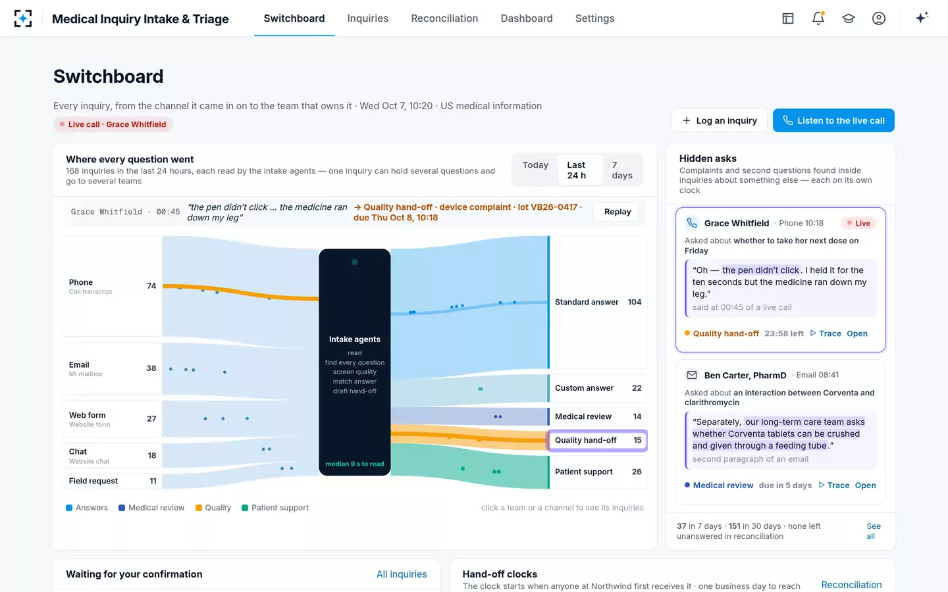Image resolution: width=948 pixels, height=592 pixels.
Task: Select the Last 24 h time range
Action: click(x=580, y=170)
